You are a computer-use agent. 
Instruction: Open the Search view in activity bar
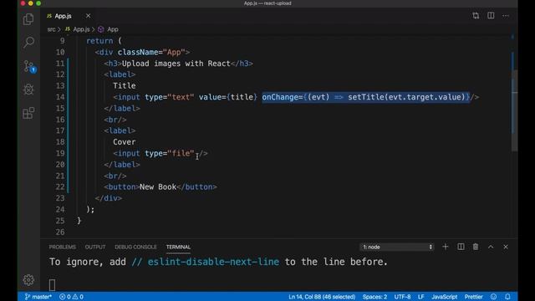(x=28, y=43)
